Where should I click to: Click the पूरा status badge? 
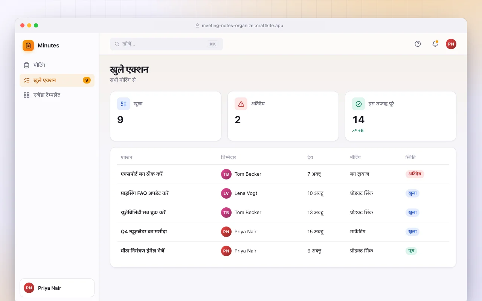click(411, 251)
